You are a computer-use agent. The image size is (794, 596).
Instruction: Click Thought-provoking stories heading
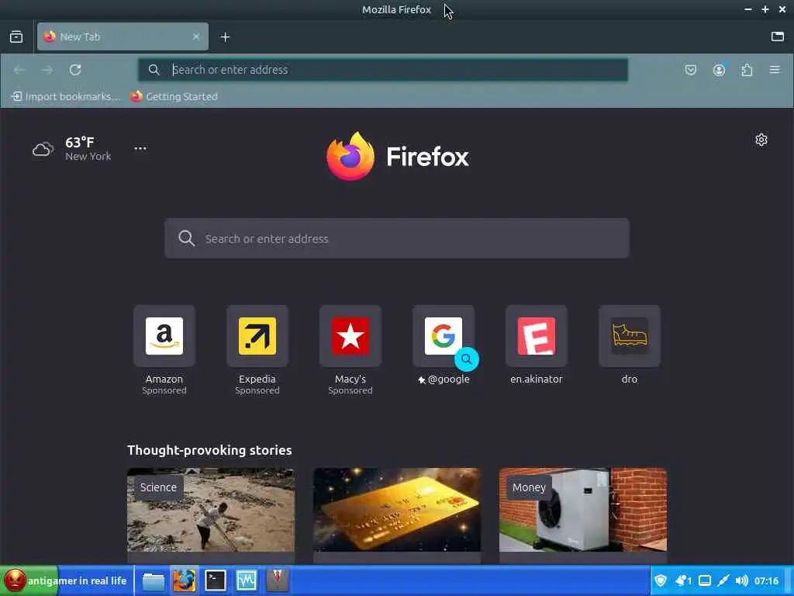coord(209,450)
